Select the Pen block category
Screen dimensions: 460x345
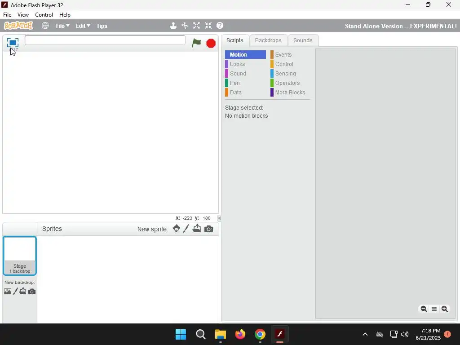pos(245,83)
